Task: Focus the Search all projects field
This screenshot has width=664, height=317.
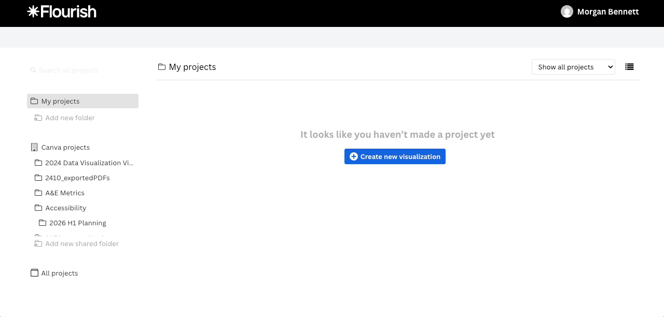Action: (x=82, y=70)
